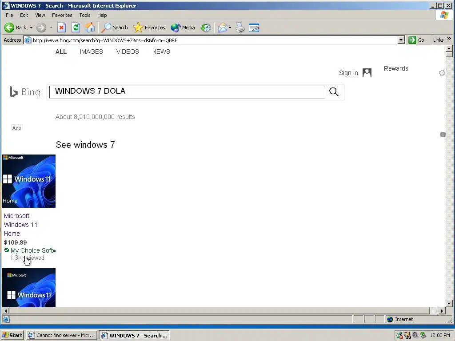Click the status bar page icon

[6, 319]
